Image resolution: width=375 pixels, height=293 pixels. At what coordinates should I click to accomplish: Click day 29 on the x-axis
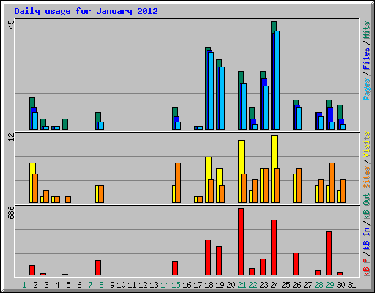pyautogui.click(x=330, y=285)
